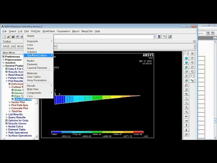Click the down arrow button in background window
This screenshot has height=163, width=217.
click(x=213, y=33)
